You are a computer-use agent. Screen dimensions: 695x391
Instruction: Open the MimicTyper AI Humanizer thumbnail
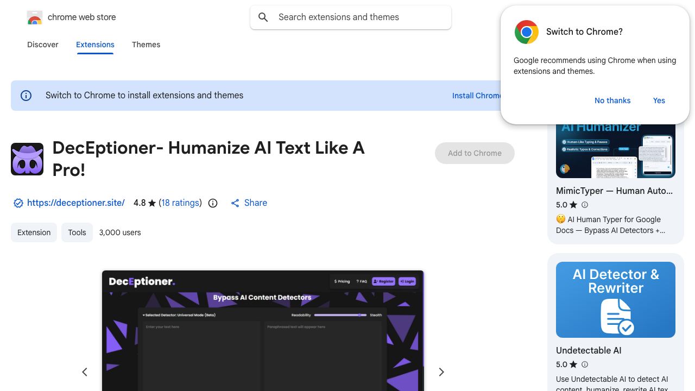[616, 151]
